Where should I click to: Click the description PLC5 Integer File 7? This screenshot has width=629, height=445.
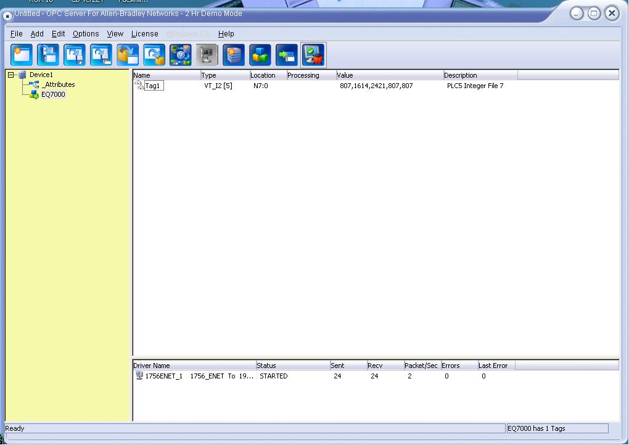pos(475,86)
